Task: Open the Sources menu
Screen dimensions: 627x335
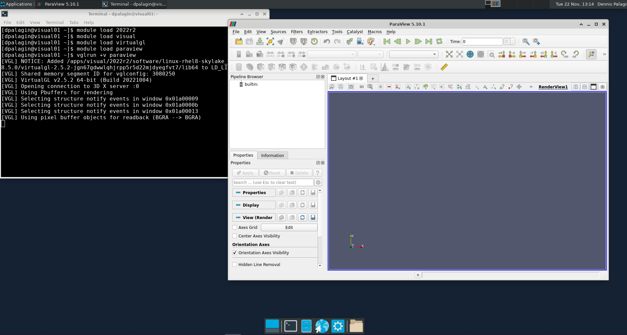Action: click(x=278, y=32)
